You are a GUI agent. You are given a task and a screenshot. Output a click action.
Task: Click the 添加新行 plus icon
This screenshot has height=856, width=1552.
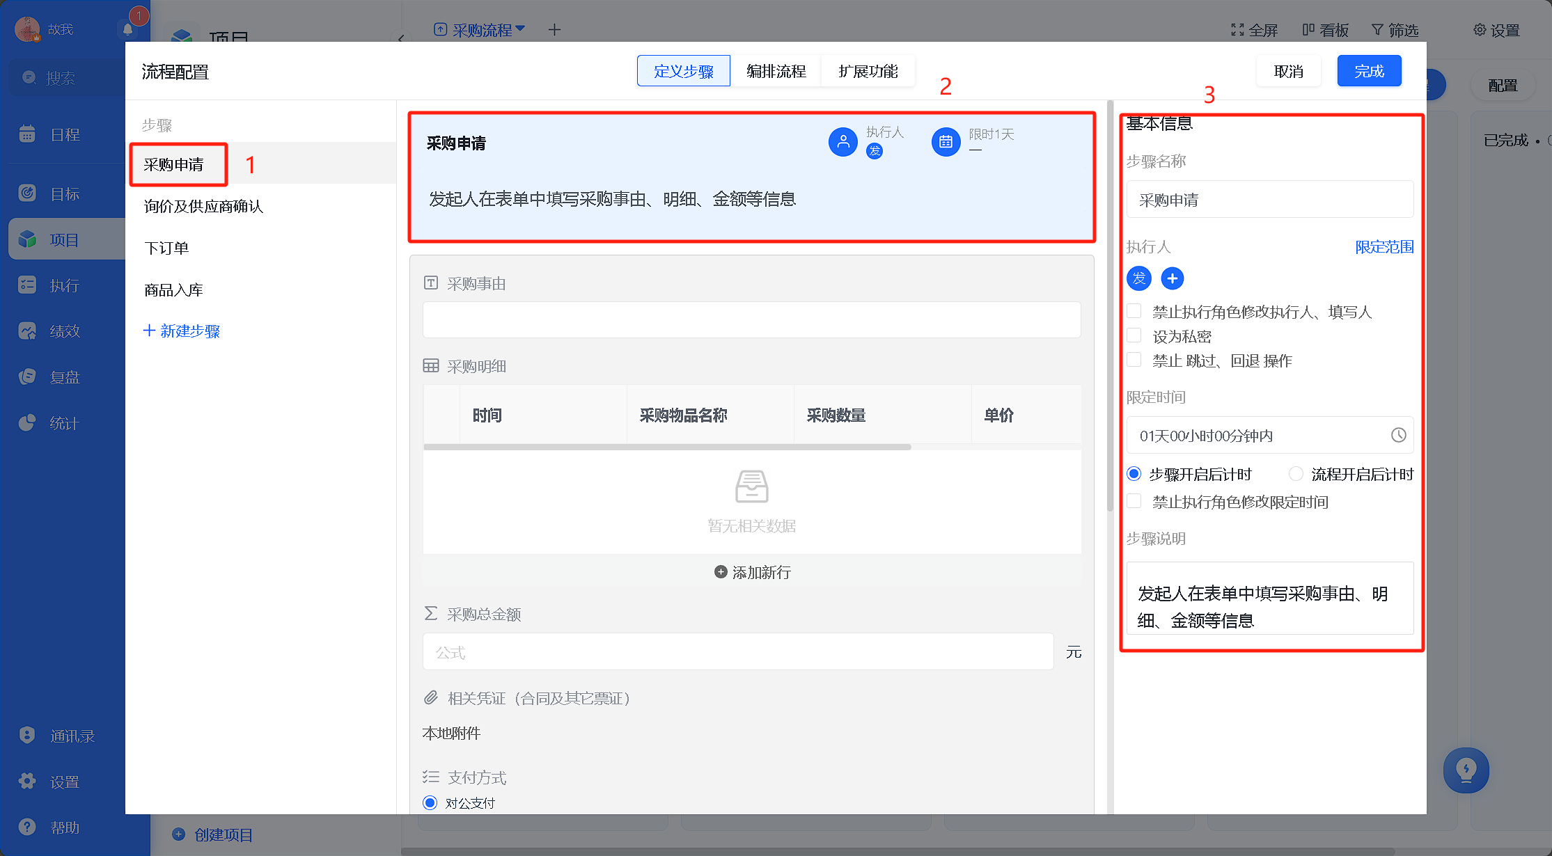(x=721, y=572)
